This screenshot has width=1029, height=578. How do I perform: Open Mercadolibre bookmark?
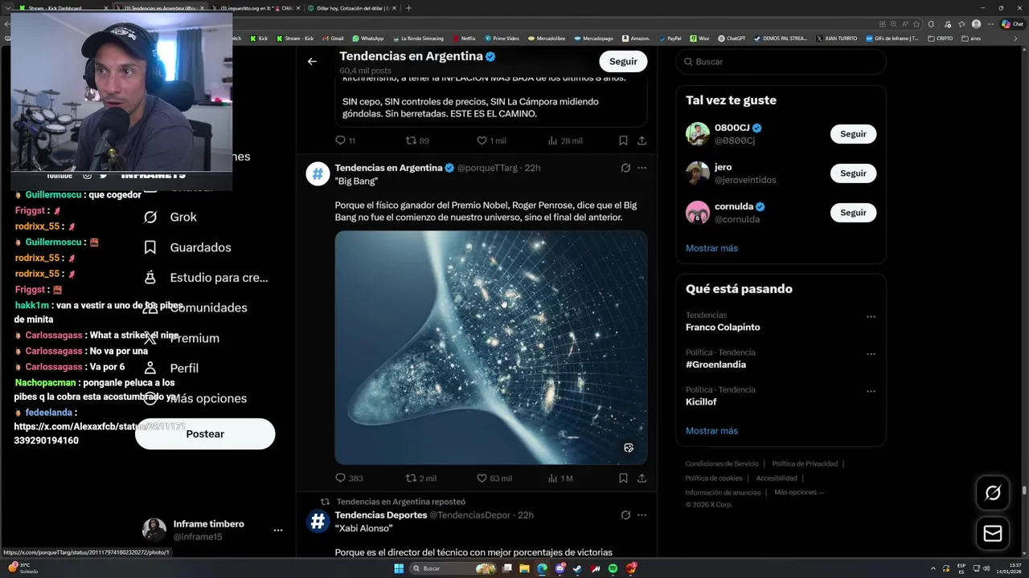545,38
